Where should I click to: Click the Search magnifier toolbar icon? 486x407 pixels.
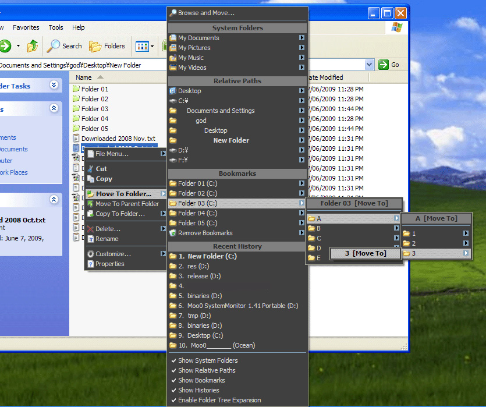click(54, 46)
